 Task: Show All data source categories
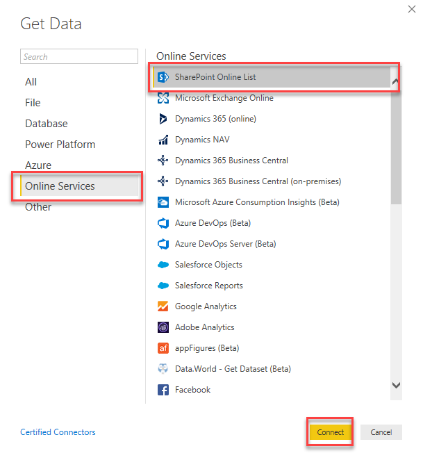pos(31,82)
